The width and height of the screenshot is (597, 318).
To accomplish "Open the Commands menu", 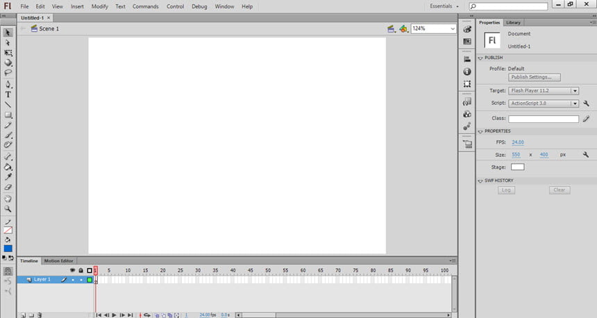I will coord(146,6).
